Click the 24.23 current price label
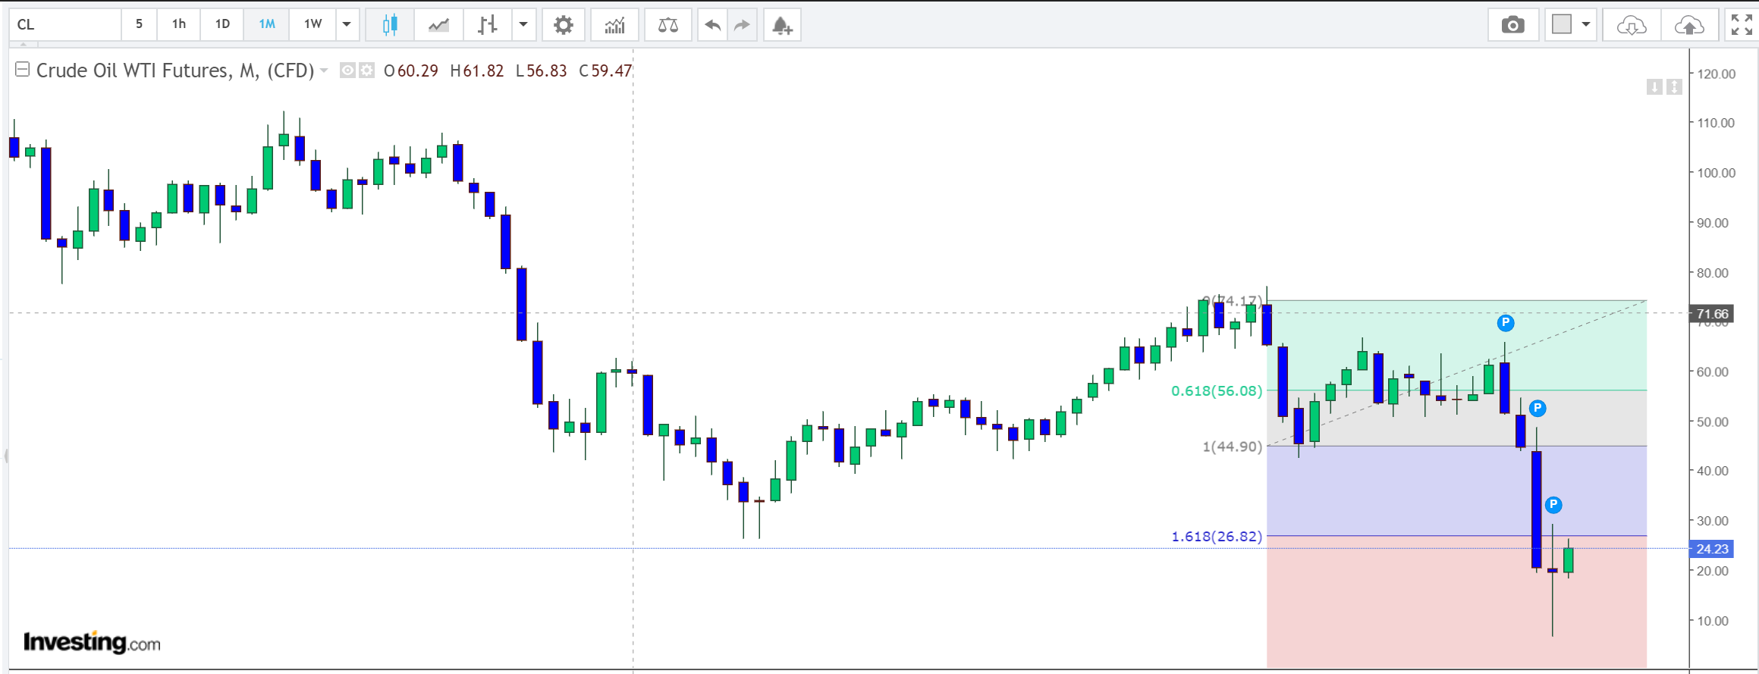Image resolution: width=1759 pixels, height=674 pixels. coord(1712,549)
